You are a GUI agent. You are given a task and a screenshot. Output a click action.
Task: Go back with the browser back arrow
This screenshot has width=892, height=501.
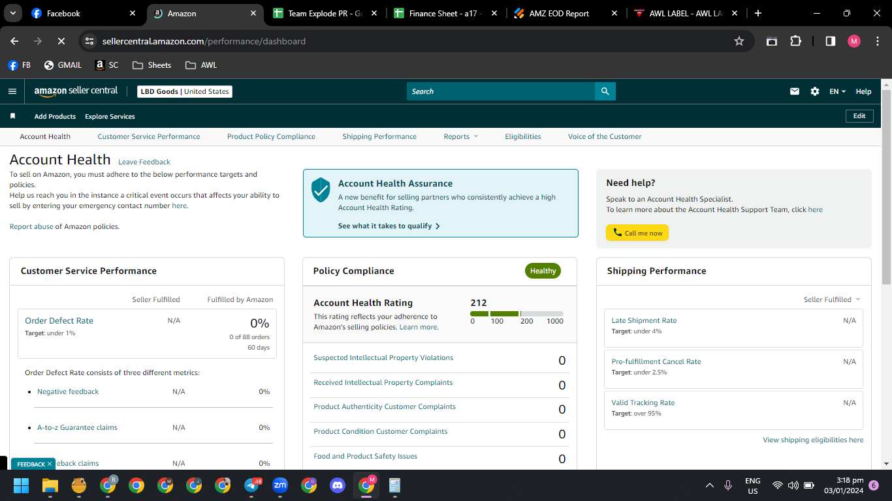pyautogui.click(x=14, y=41)
